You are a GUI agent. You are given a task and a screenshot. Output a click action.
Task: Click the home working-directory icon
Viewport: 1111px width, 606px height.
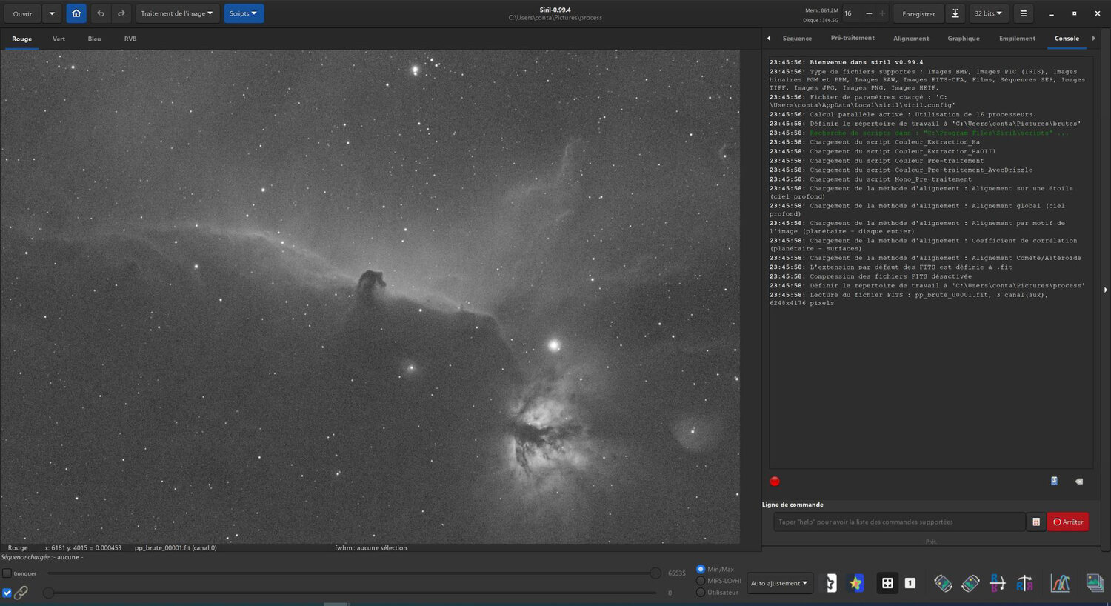(76, 13)
